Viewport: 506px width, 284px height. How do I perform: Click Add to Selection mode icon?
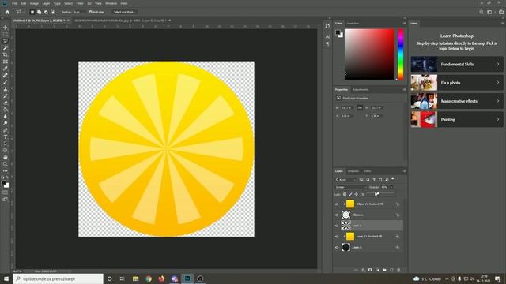point(39,12)
